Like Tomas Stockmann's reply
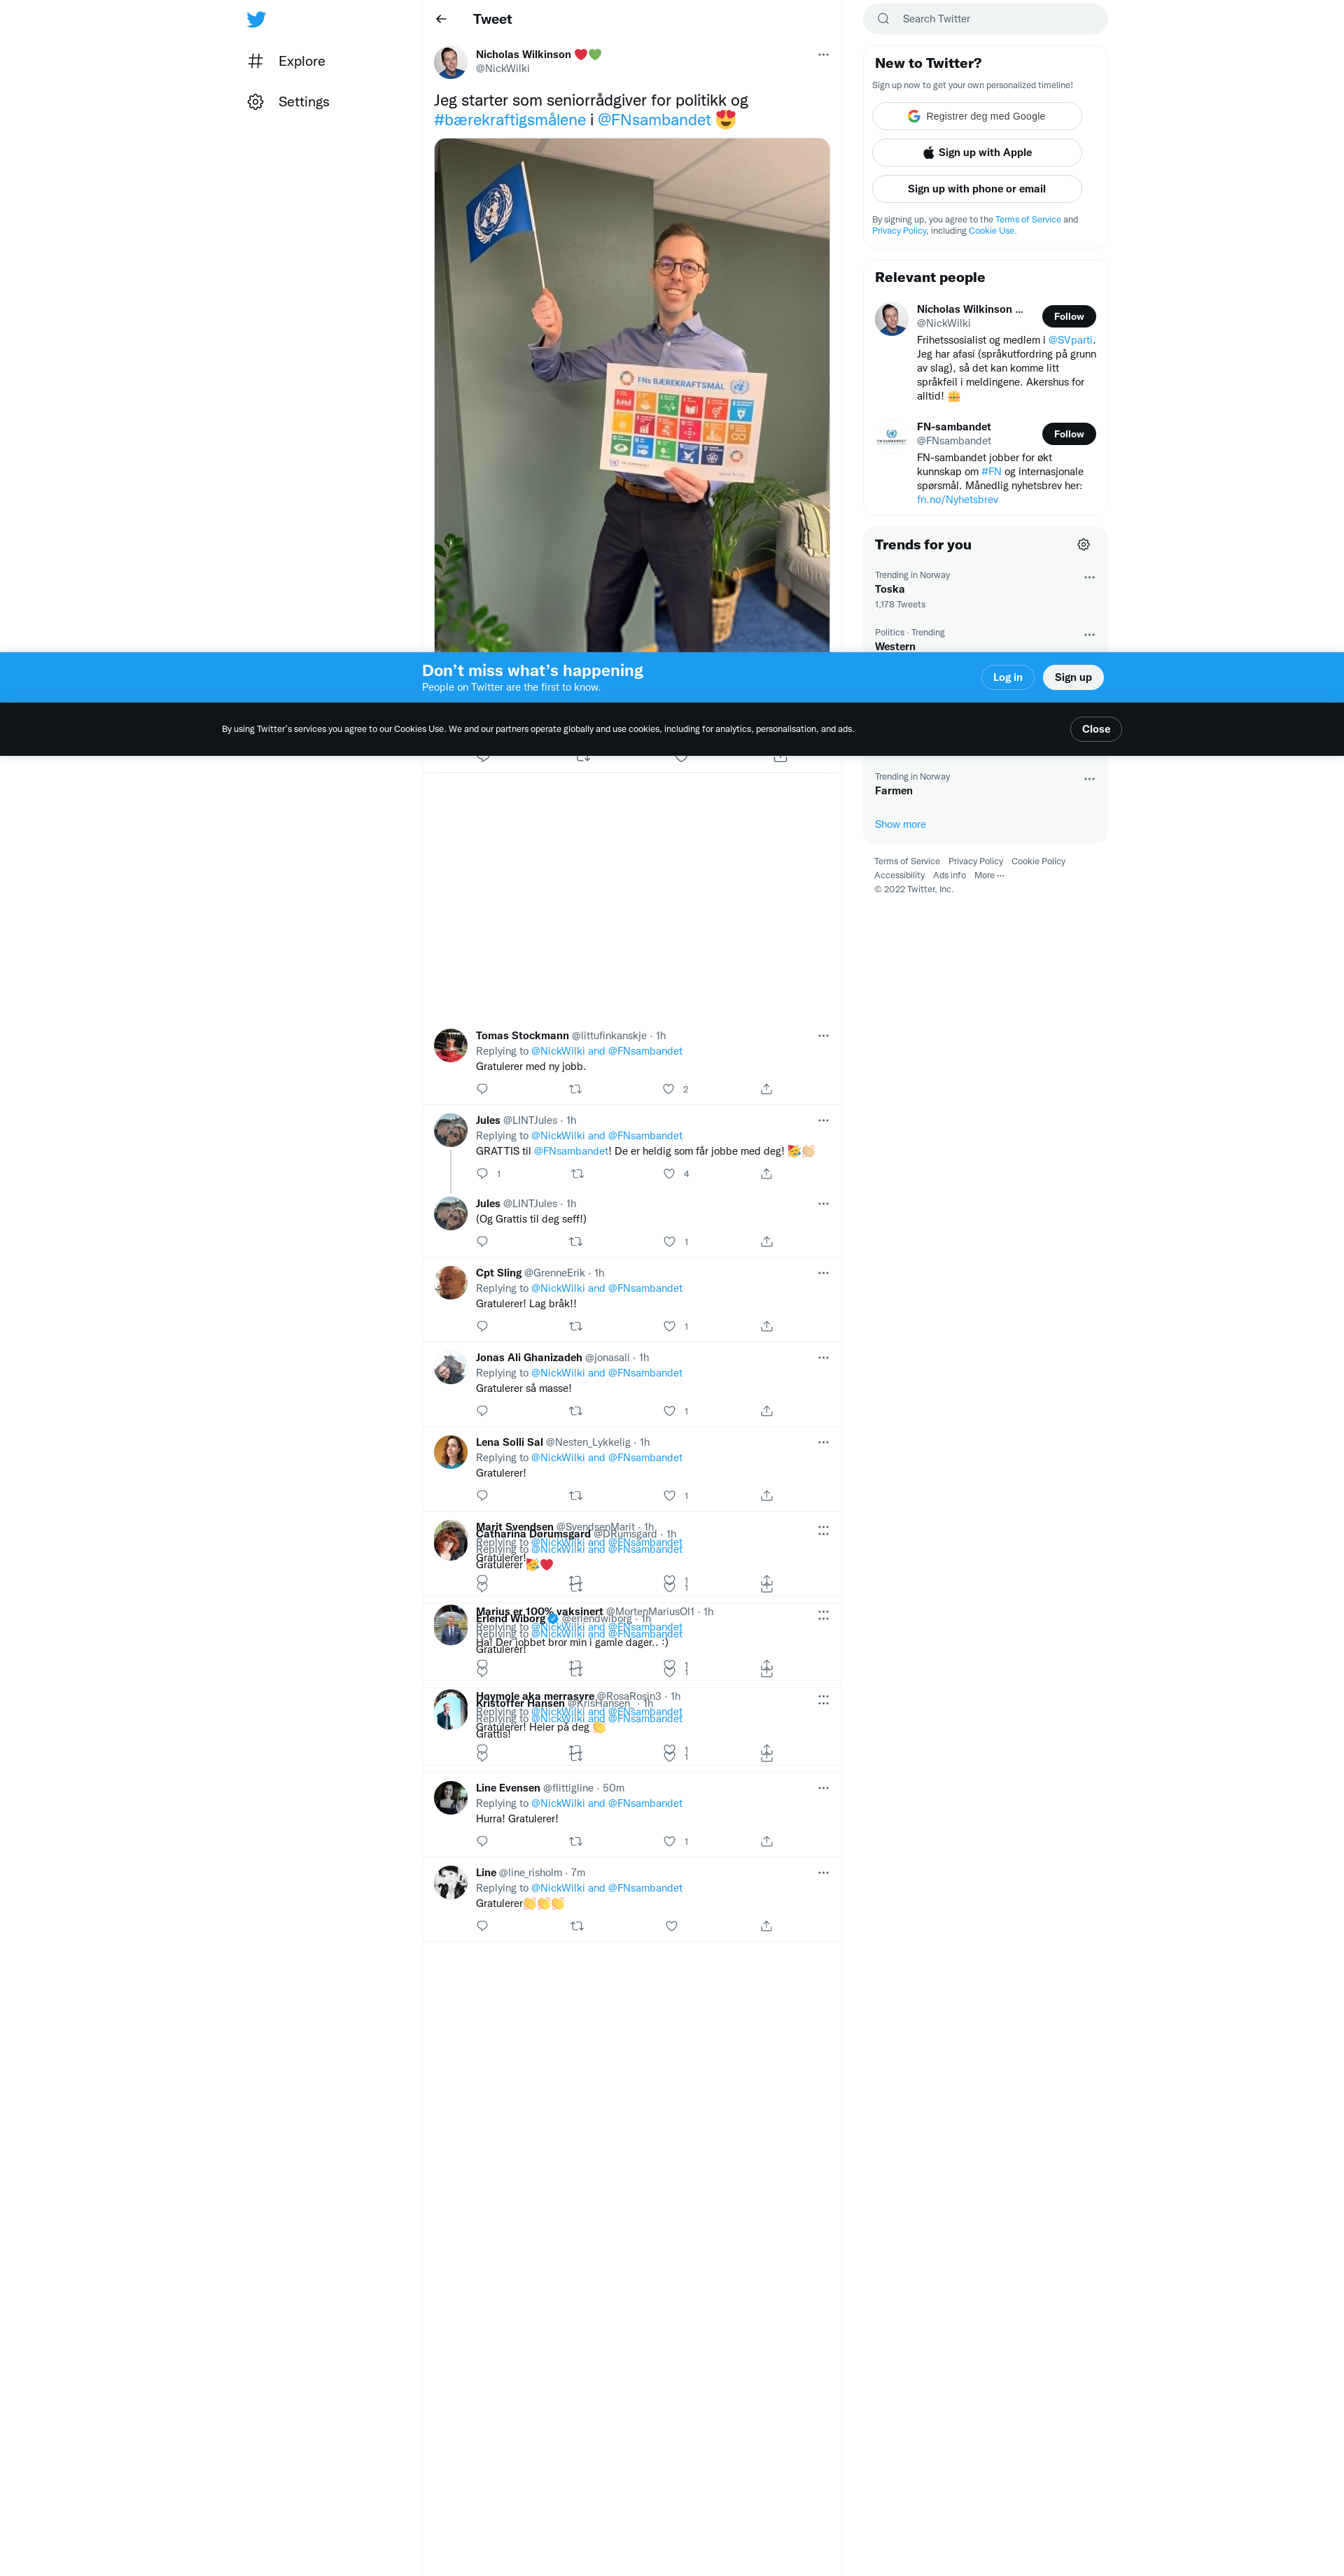This screenshot has width=1344, height=2576. 669,1089
